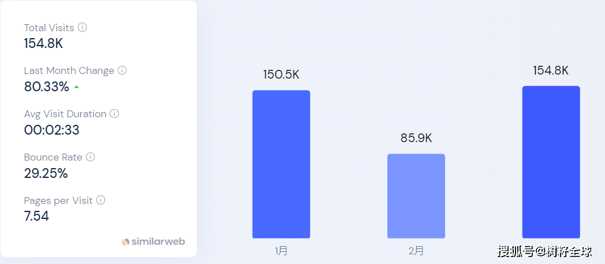Click the 00:02:33 duration value
The image size is (605, 264).
[51, 130]
